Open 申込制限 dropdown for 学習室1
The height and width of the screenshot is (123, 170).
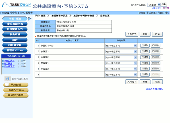pos(121,63)
